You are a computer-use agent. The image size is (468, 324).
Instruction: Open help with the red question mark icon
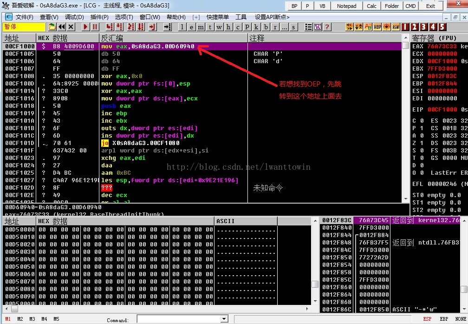[327, 27]
